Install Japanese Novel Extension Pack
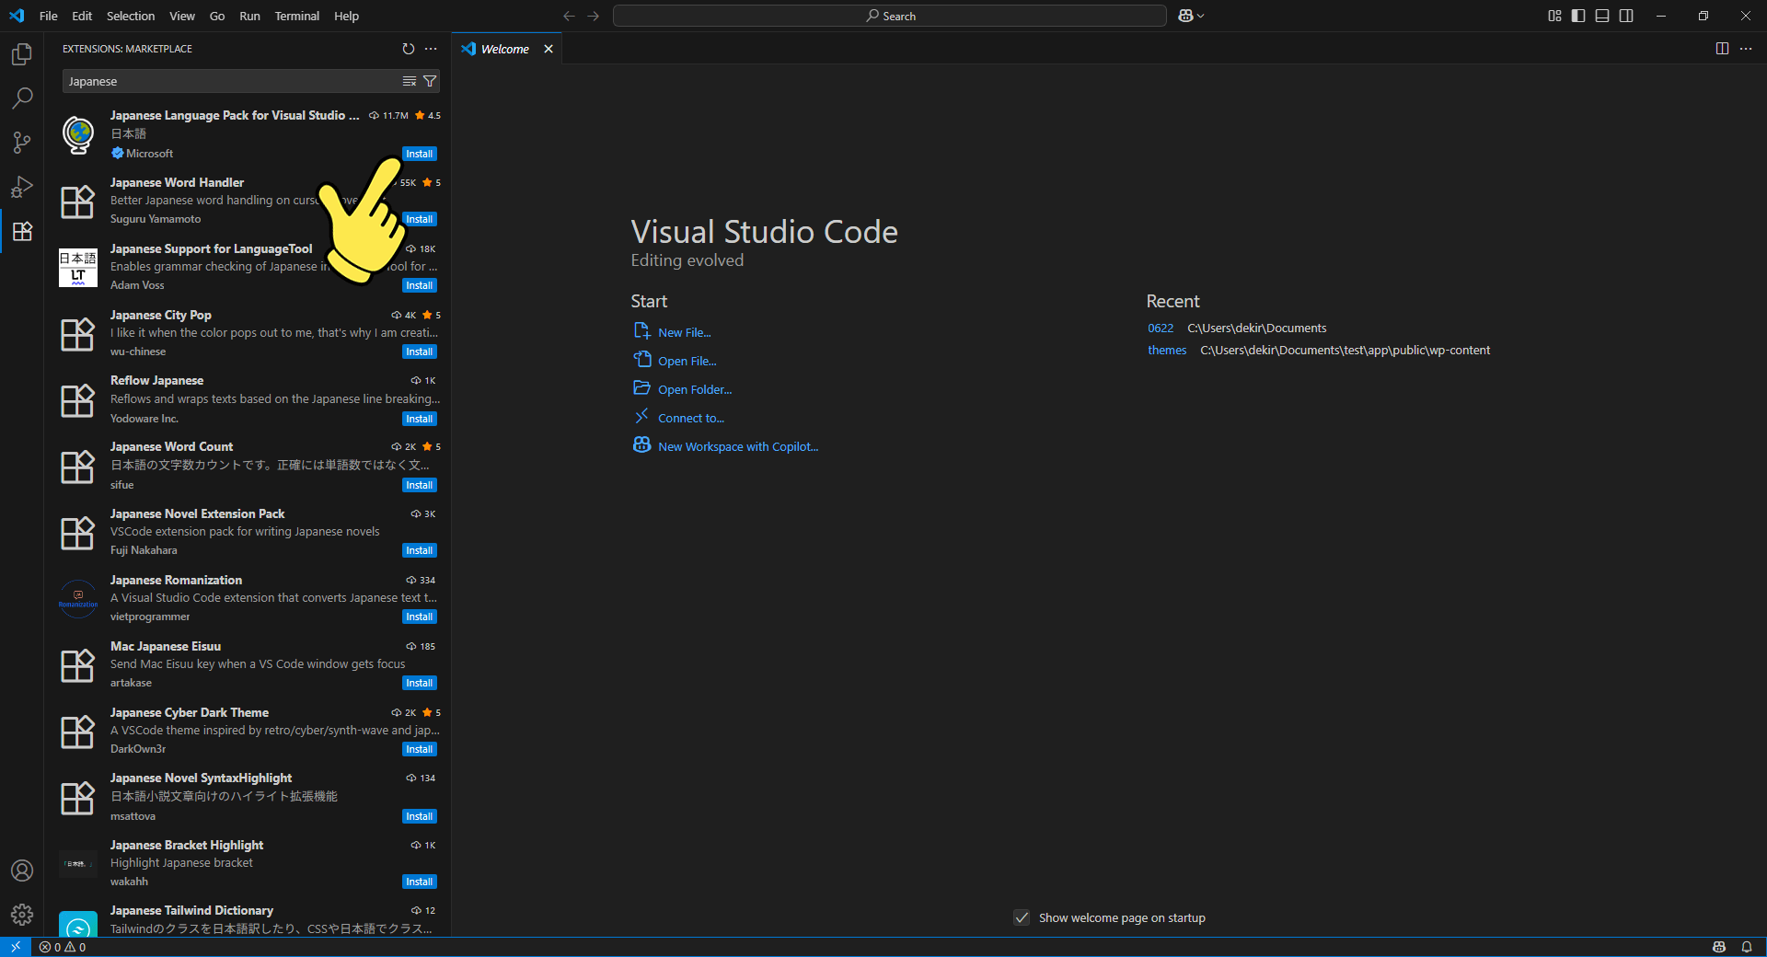The height and width of the screenshot is (957, 1767). (x=420, y=550)
